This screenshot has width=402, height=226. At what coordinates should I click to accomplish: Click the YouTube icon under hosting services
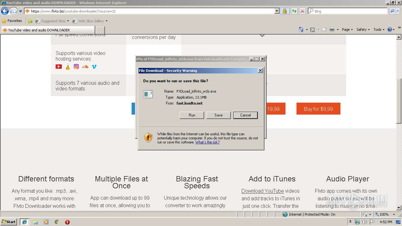click(59, 67)
